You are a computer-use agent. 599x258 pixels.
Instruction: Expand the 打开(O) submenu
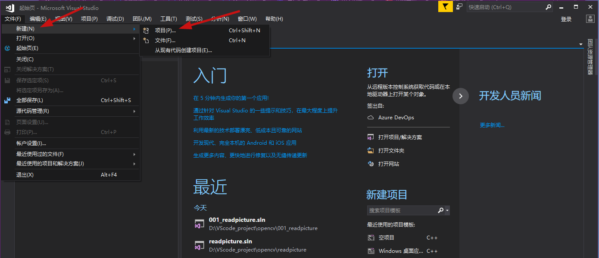point(134,38)
